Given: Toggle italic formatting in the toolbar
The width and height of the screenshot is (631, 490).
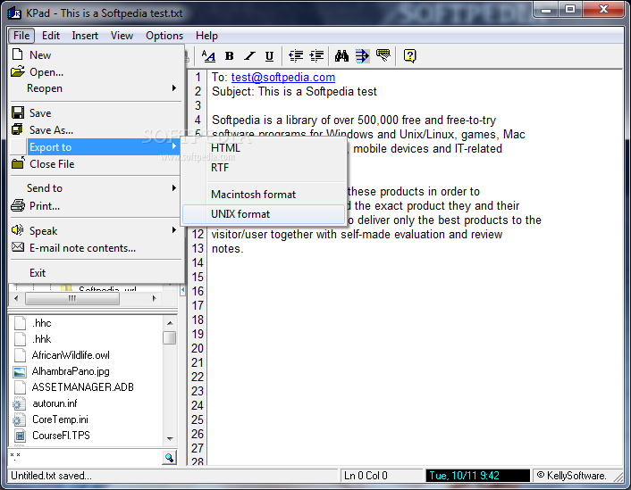Looking at the screenshot, I should pyautogui.click(x=249, y=56).
